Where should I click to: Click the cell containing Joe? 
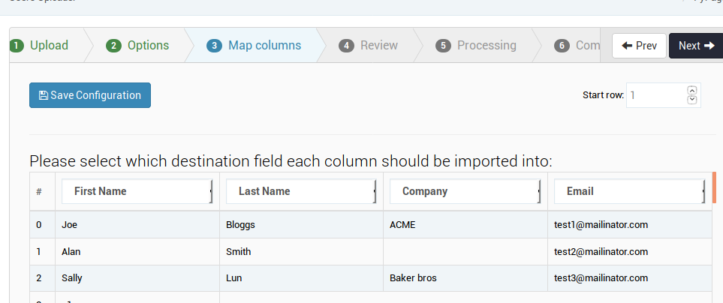tap(137, 225)
